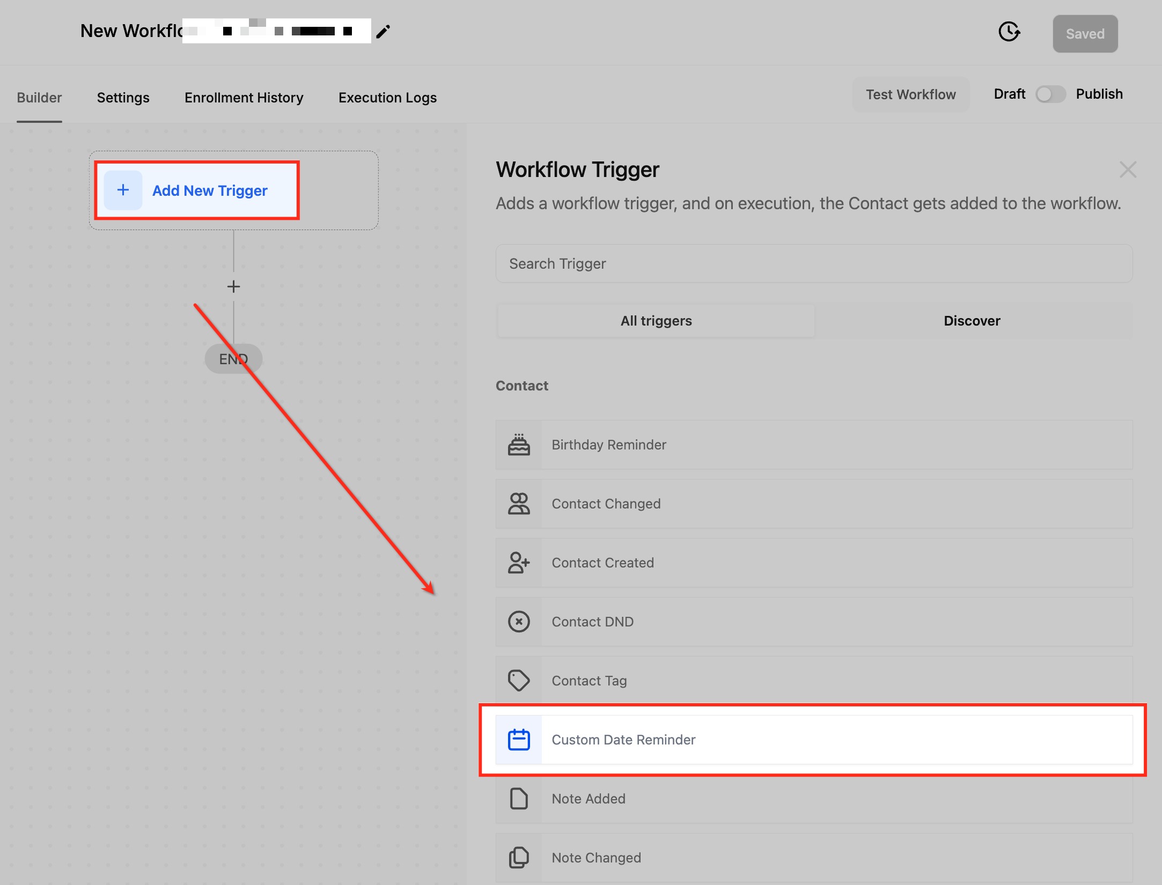Click the Note Added document icon
The image size is (1162, 885).
pyautogui.click(x=519, y=799)
